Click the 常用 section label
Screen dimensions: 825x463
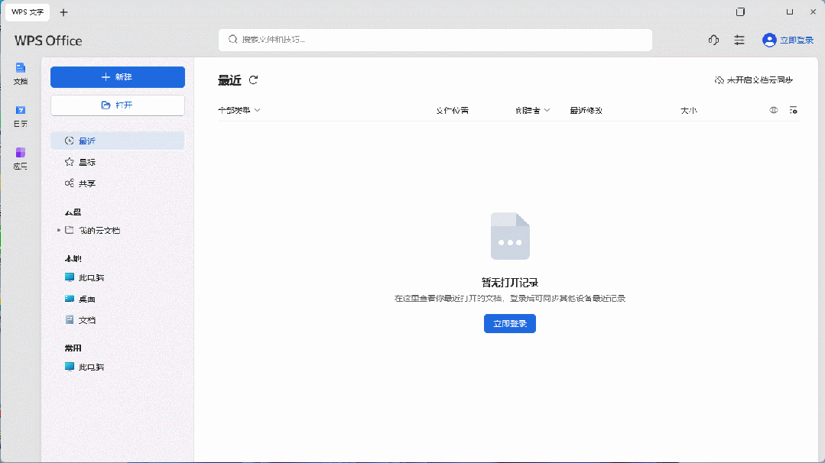73,348
